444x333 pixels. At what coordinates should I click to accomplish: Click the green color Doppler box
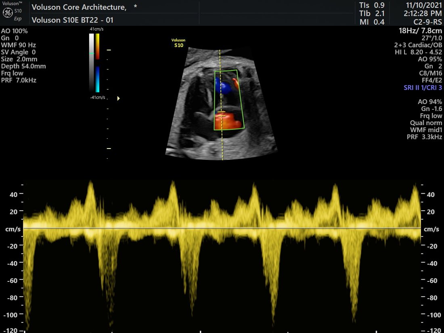229,100
